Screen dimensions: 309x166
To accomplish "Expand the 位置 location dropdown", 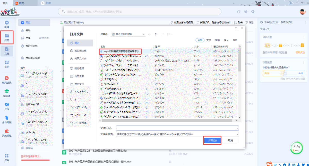I will [x=144, y=34].
